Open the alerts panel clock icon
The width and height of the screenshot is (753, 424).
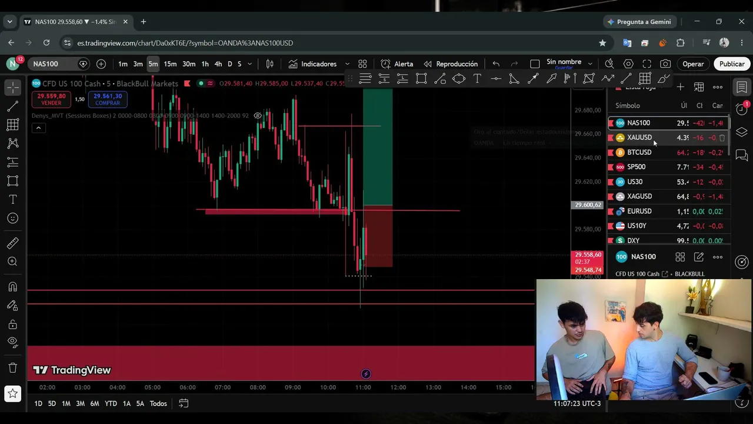pyautogui.click(x=742, y=110)
